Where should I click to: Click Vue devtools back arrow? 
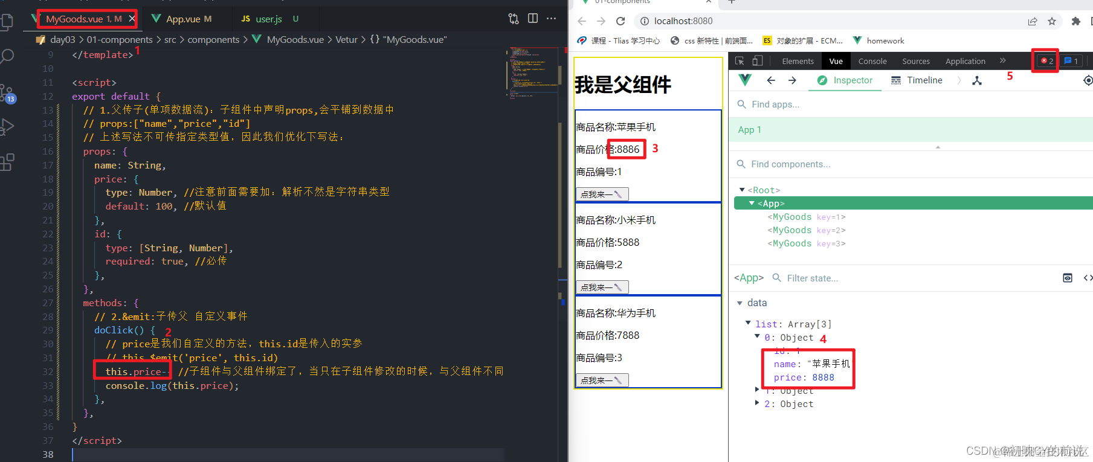pos(771,80)
